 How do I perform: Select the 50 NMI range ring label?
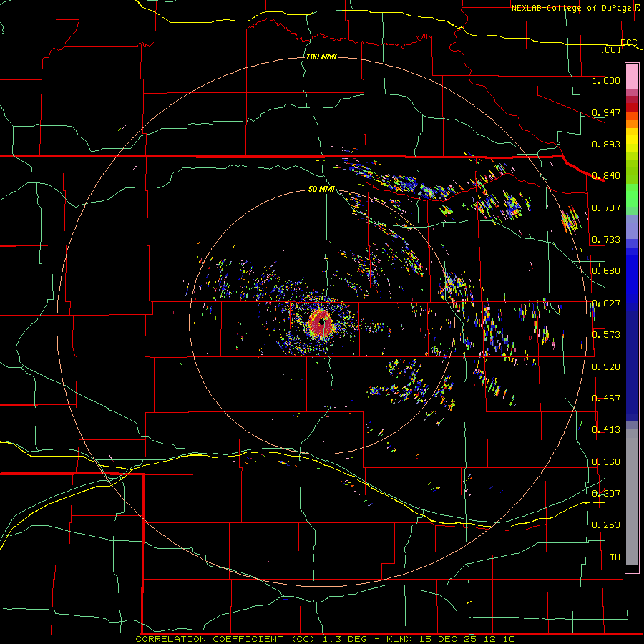tap(321, 189)
